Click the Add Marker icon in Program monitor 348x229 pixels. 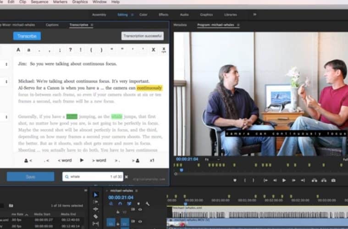(235, 180)
